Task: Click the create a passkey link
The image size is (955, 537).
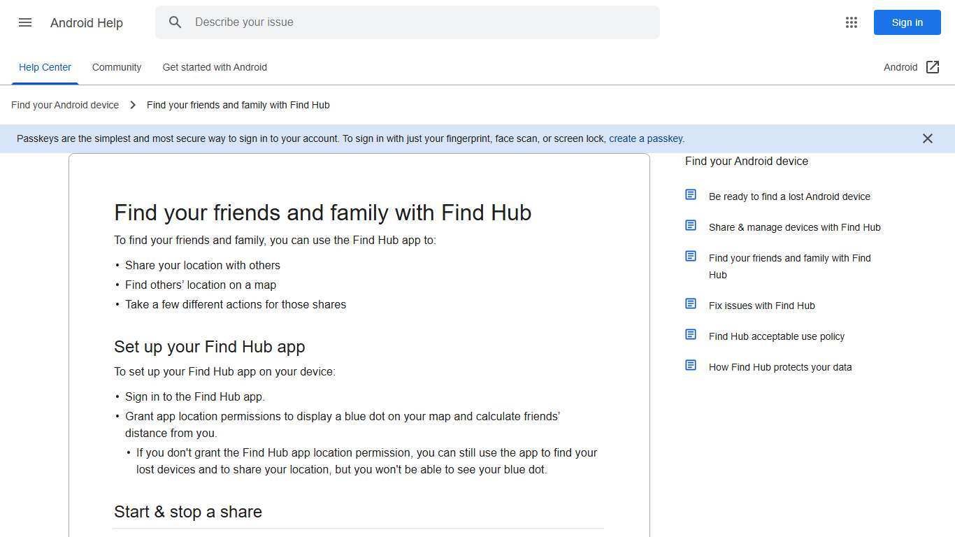Action: click(645, 138)
